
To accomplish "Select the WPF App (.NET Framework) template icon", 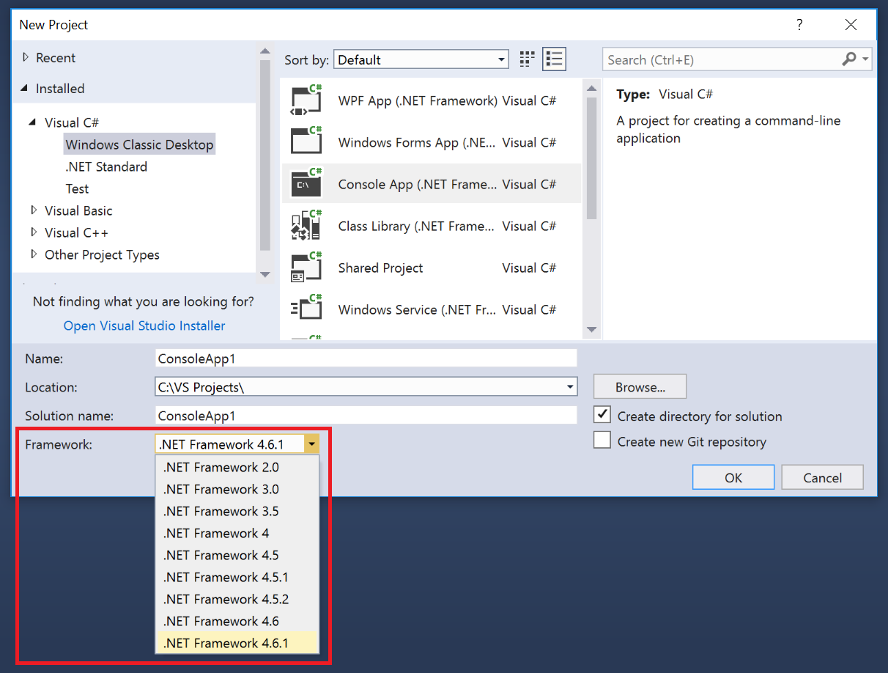I will click(306, 100).
